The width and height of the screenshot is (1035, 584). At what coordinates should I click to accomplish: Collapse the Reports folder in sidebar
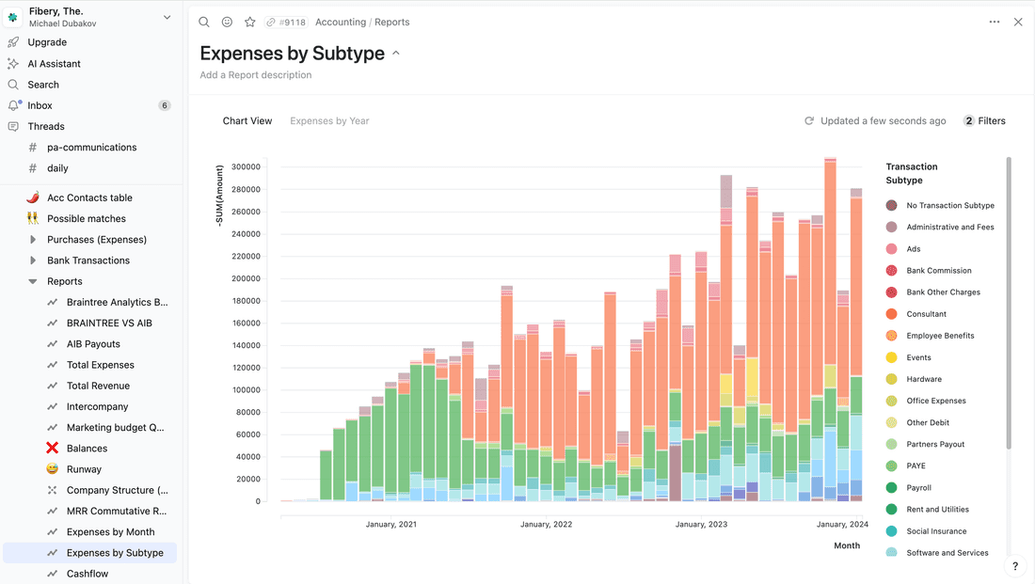tap(33, 281)
